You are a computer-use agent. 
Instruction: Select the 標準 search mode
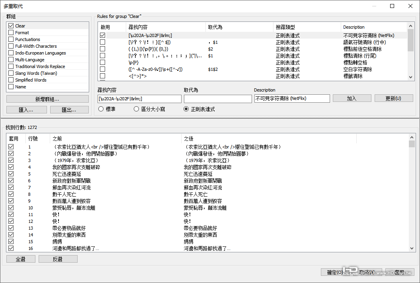click(101, 109)
